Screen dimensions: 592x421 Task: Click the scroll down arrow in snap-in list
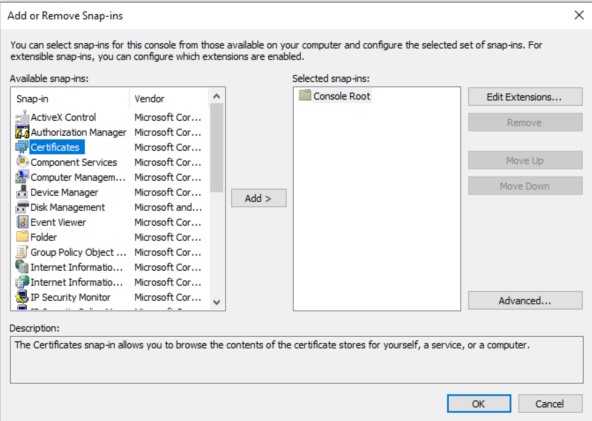tap(217, 302)
